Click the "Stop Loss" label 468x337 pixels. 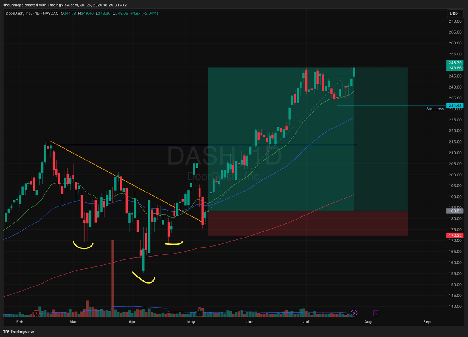[435, 109]
